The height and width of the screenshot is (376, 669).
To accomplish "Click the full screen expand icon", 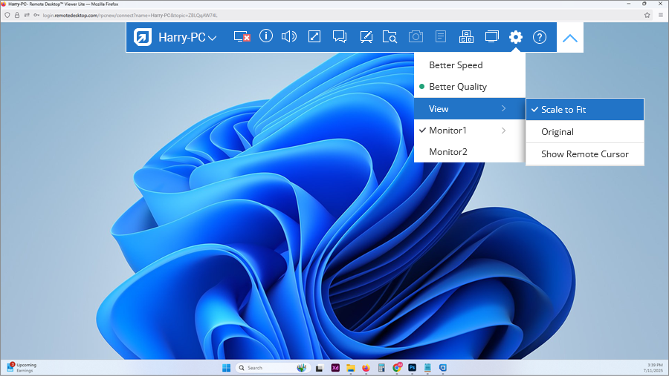I will coord(314,37).
